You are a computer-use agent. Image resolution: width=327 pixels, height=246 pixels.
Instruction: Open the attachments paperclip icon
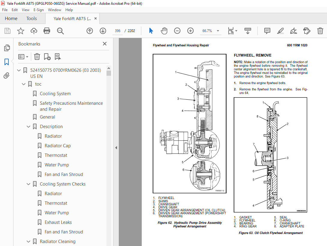pyautogui.click(x=7, y=75)
